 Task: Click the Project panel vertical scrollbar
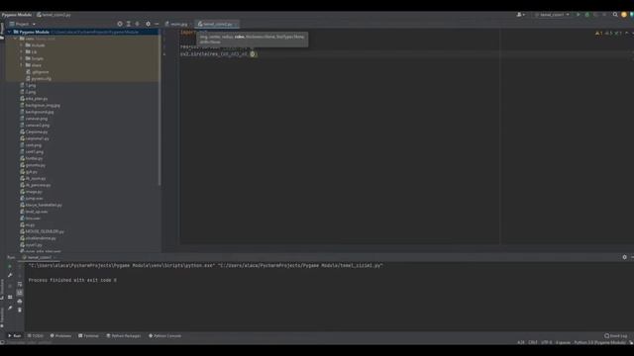click(159, 109)
